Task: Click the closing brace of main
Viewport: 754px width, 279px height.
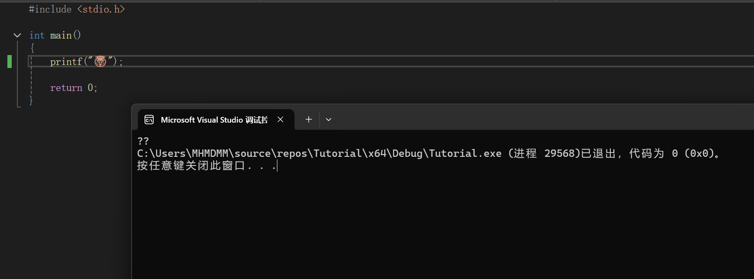Action: 31,101
